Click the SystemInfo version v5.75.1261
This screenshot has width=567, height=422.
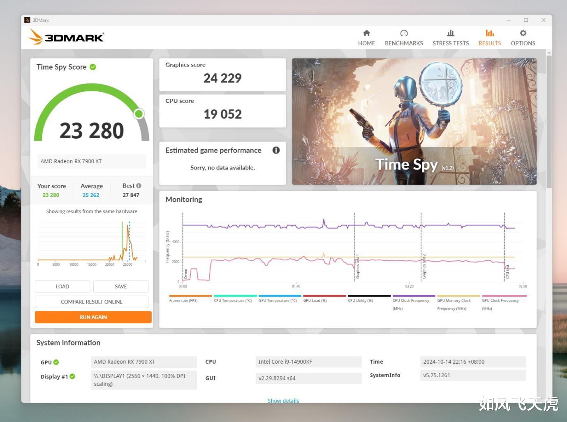point(473,375)
